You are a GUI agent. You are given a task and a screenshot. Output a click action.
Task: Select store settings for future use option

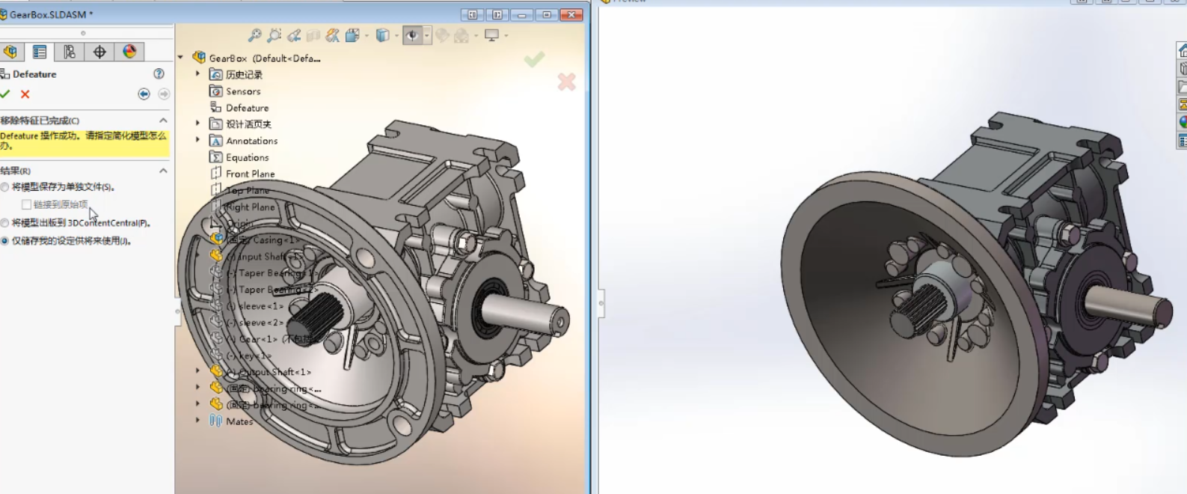point(5,241)
